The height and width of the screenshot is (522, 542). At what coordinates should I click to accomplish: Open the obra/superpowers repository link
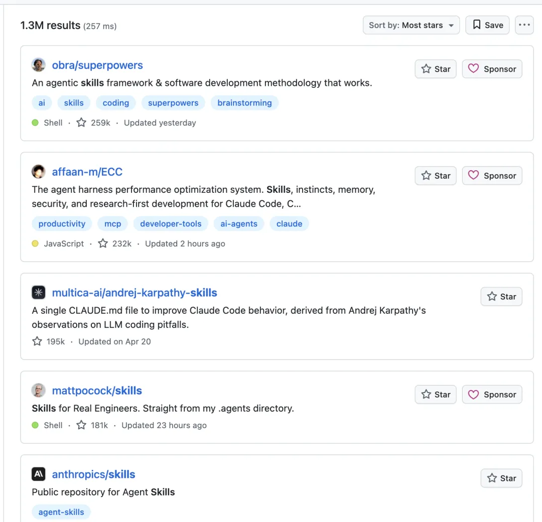[97, 65]
